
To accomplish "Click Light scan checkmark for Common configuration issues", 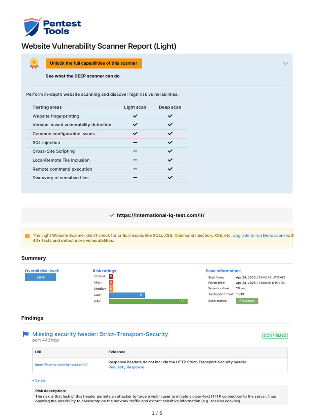I will [135, 133].
